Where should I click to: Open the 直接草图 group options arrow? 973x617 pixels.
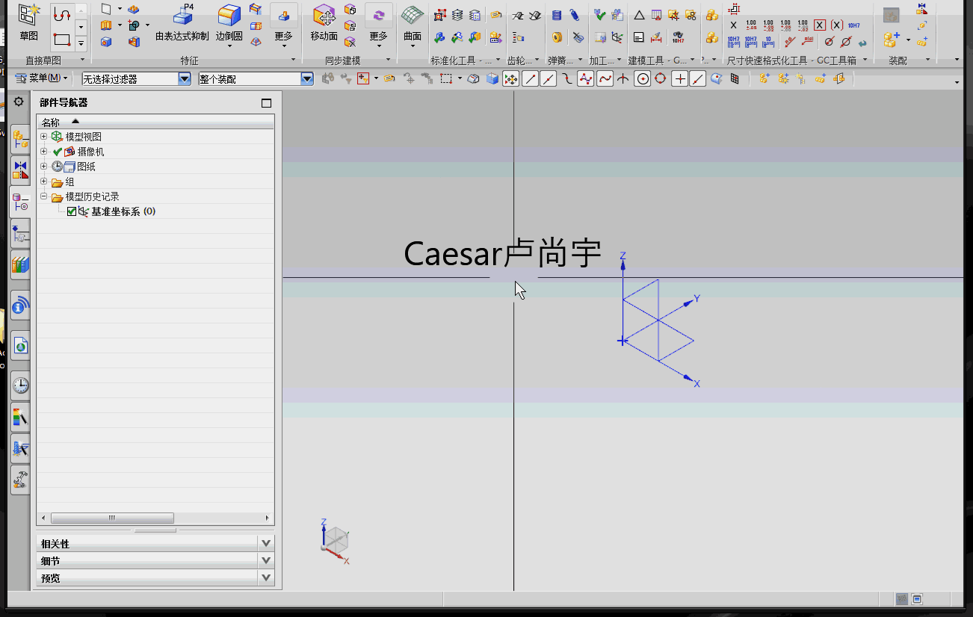(83, 60)
